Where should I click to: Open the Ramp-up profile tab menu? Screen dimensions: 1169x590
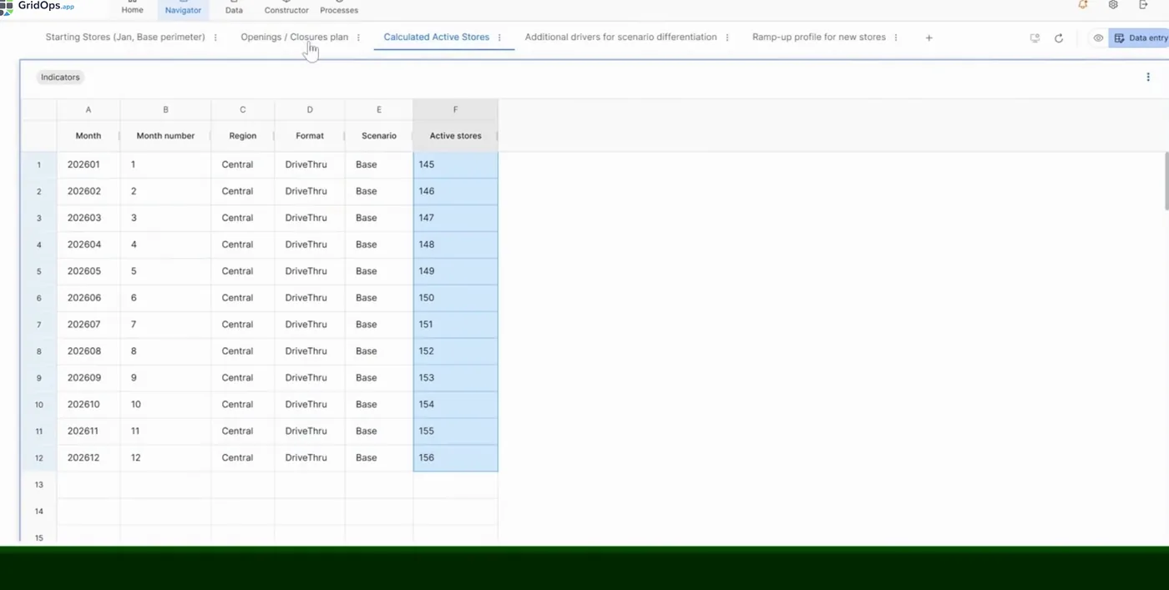click(x=895, y=38)
